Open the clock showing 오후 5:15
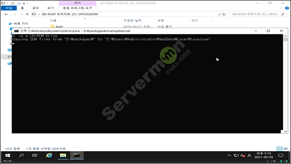The height and width of the screenshot is (164, 291). click(264, 155)
